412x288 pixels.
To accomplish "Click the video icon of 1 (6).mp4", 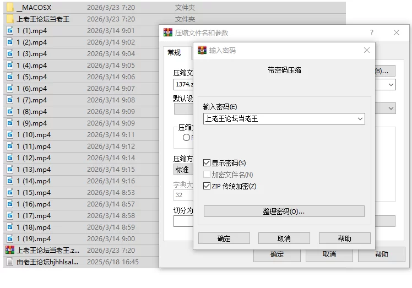I will 10,88.
